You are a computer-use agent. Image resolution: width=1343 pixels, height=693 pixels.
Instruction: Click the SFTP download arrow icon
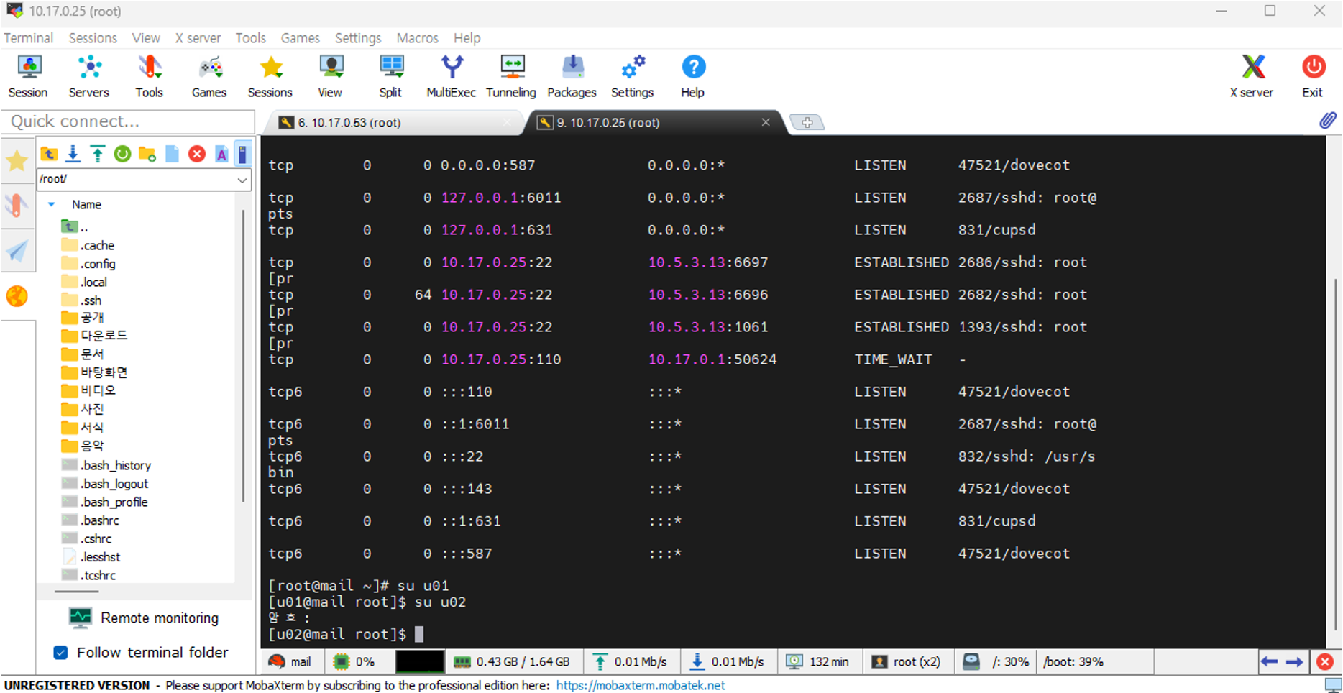[73, 154]
